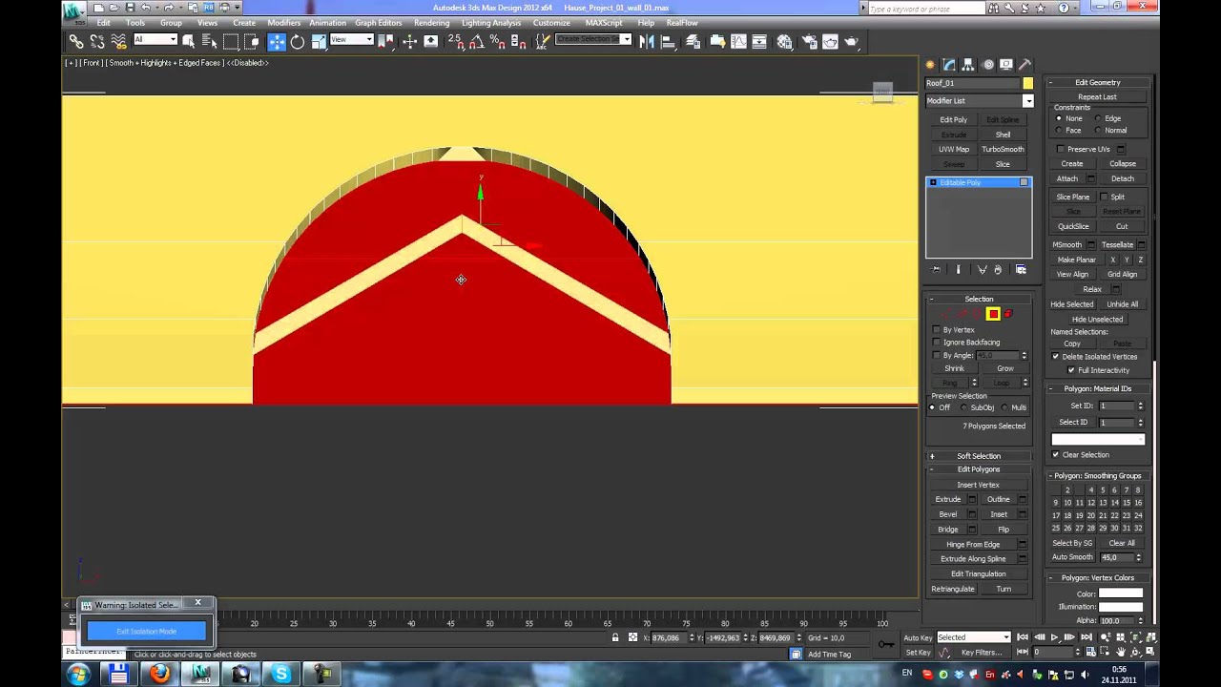Select the Face constraint radio button

click(1059, 131)
